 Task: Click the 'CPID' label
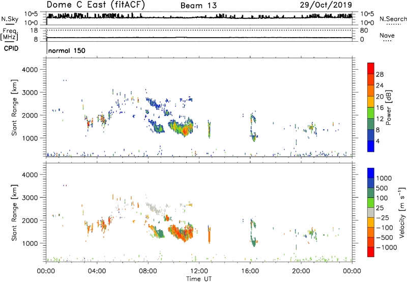pos(11,48)
